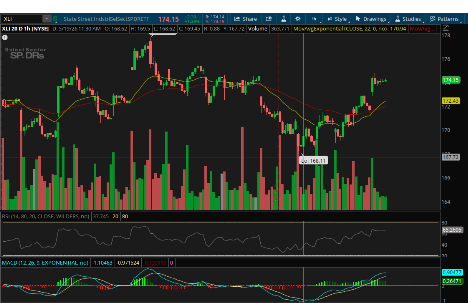This screenshot has height=303, width=468.
Task: Click the D: 5/19/26 11:30 AM date readout
Action: pyautogui.click(x=77, y=29)
